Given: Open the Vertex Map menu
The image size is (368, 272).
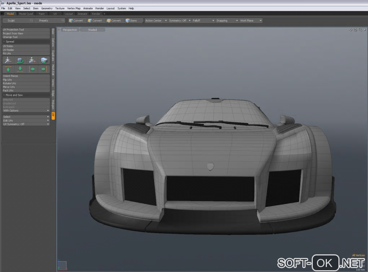Looking at the screenshot, I should [74, 8].
